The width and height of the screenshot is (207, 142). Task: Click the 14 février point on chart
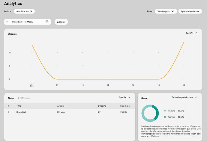point(184,42)
